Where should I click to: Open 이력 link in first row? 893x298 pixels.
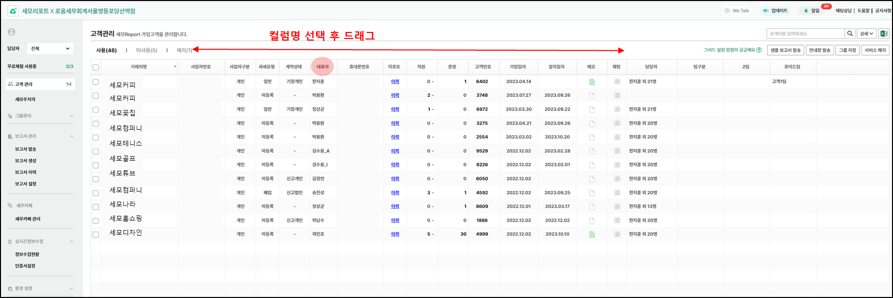(x=395, y=82)
